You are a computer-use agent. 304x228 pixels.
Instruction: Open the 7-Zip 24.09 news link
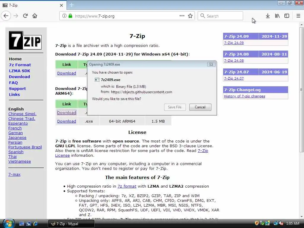[x=234, y=43]
